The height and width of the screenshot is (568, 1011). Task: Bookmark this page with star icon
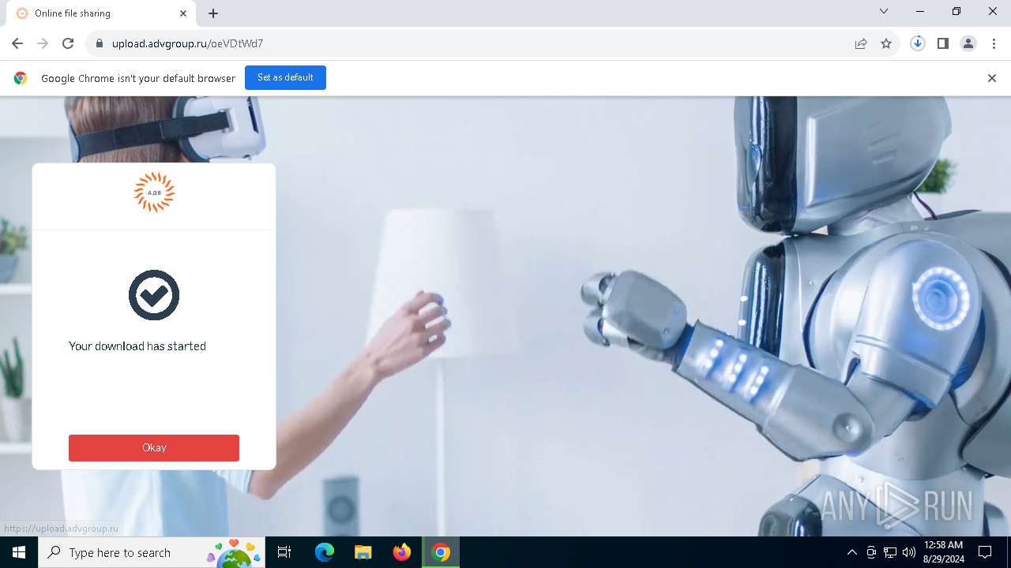[886, 43]
